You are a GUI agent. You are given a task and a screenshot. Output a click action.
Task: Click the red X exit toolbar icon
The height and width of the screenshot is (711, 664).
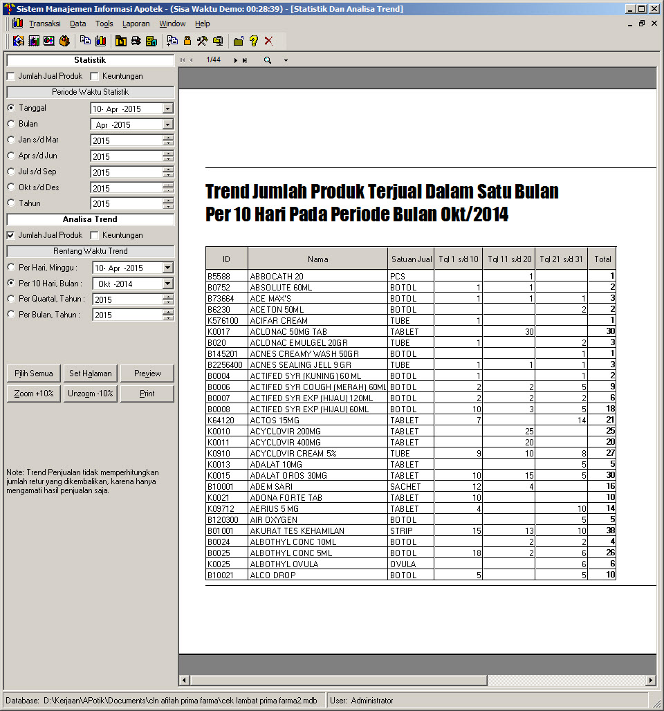[268, 41]
